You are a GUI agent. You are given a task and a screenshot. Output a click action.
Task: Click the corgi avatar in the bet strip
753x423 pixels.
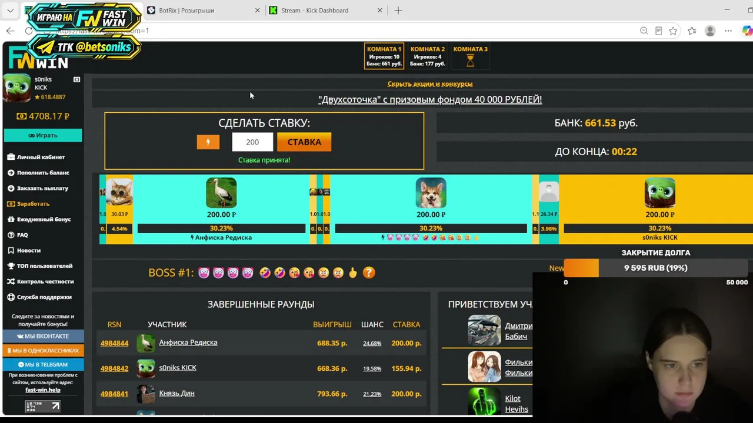click(x=431, y=193)
